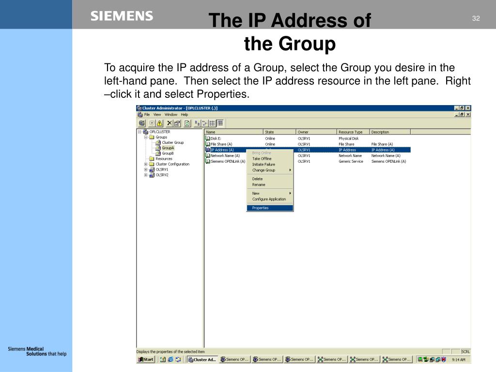Click the Disk E: resource icon

[207, 138]
